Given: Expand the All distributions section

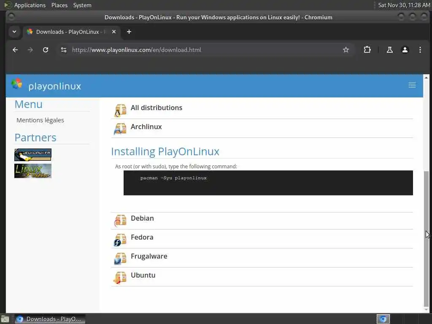Looking at the screenshot, I should point(157,108).
